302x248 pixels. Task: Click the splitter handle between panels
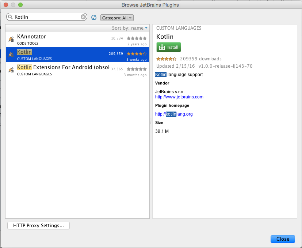pos(150,121)
